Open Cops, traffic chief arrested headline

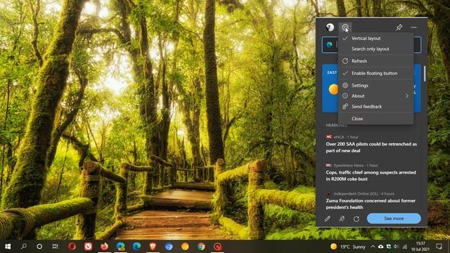pyautogui.click(x=371, y=176)
